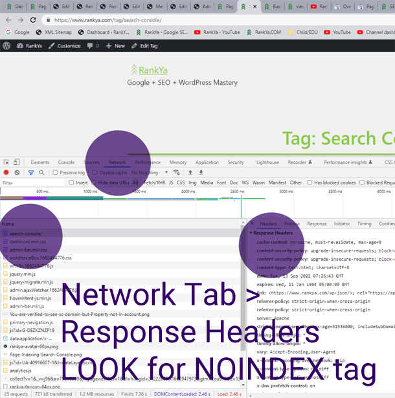Screen dimensions: 395x398
Task: Click the import HAR upload arrow icon
Action: (x=190, y=173)
